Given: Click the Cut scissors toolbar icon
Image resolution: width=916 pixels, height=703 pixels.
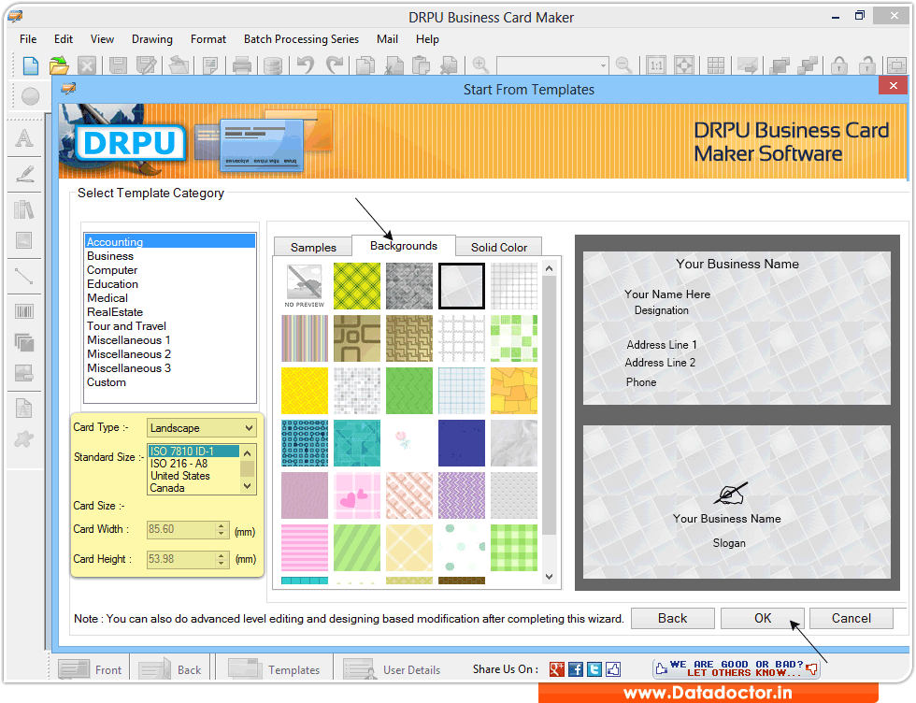Looking at the screenshot, I should (394, 65).
